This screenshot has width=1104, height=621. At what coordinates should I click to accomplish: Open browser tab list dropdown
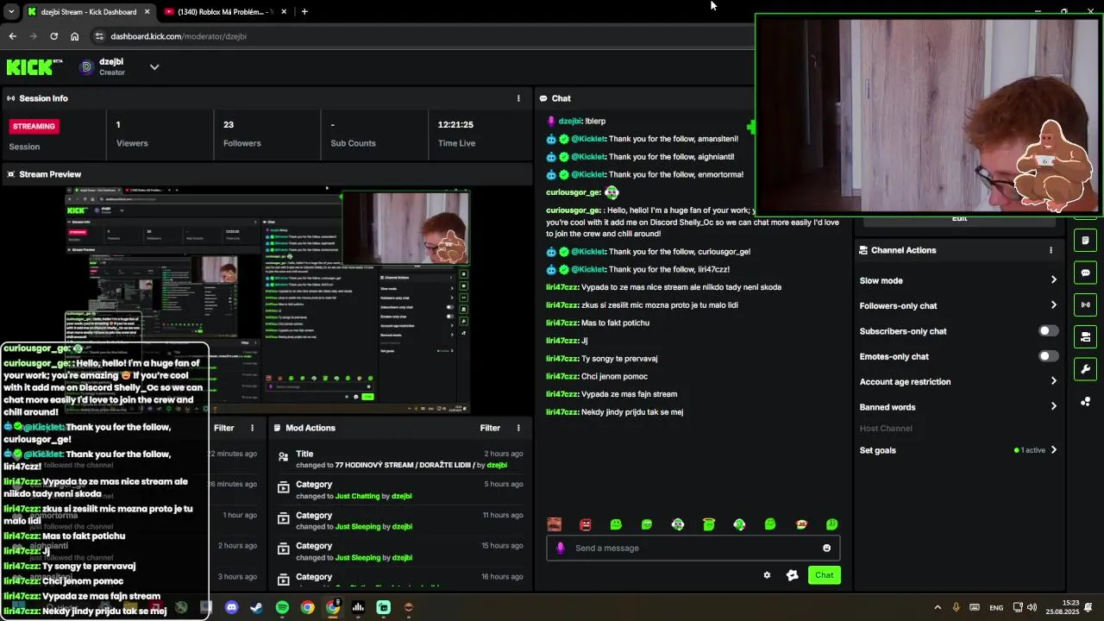tap(11, 12)
